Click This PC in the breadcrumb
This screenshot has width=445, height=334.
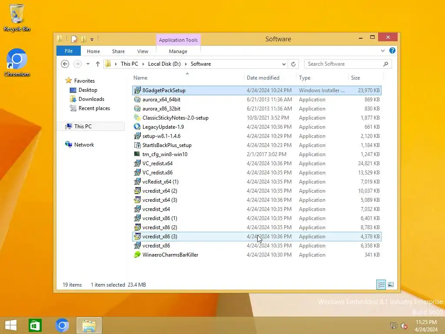tap(130, 64)
